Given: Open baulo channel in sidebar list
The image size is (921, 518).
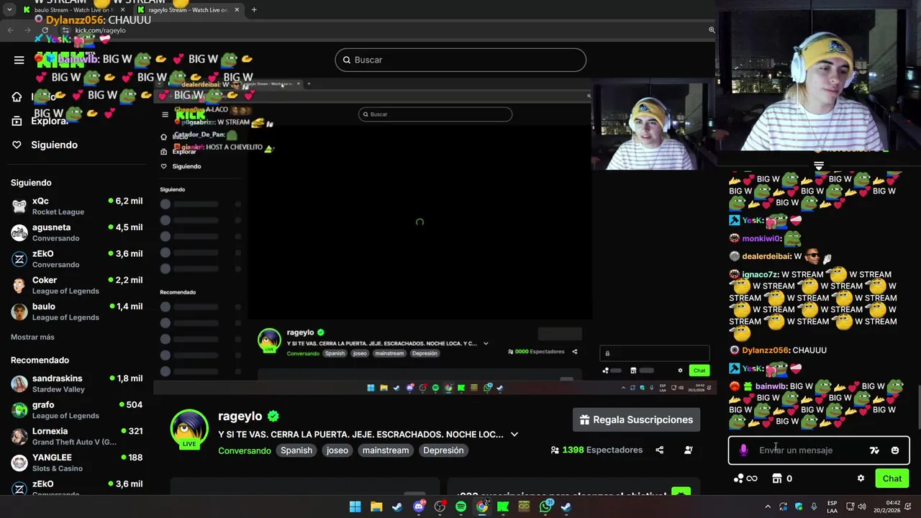Looking at the screenshot, I should point(77,312).
